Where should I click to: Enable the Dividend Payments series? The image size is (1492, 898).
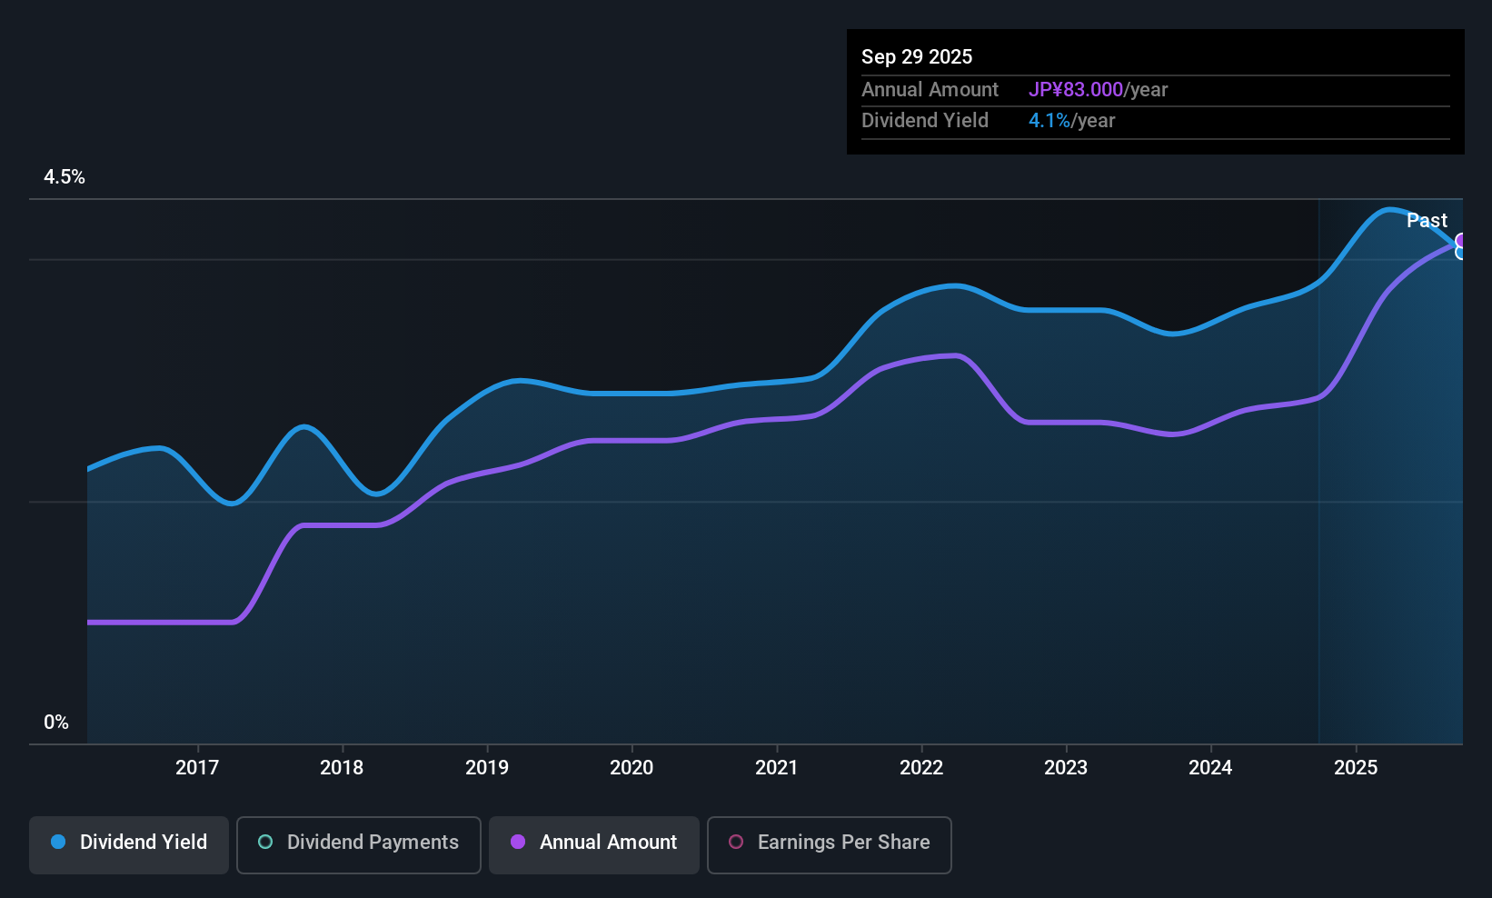358,843
